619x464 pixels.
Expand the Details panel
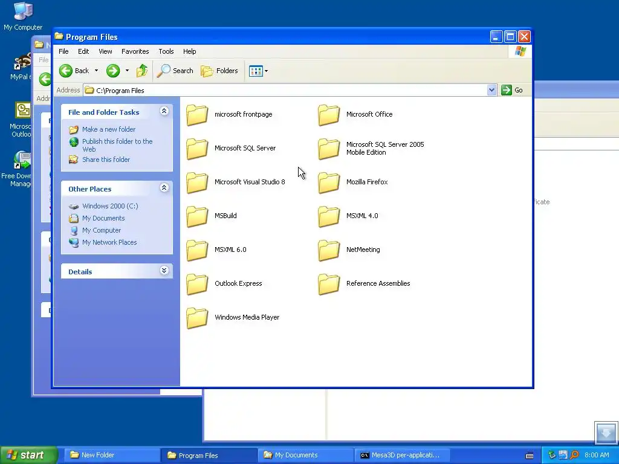click(x=164, y=271)
